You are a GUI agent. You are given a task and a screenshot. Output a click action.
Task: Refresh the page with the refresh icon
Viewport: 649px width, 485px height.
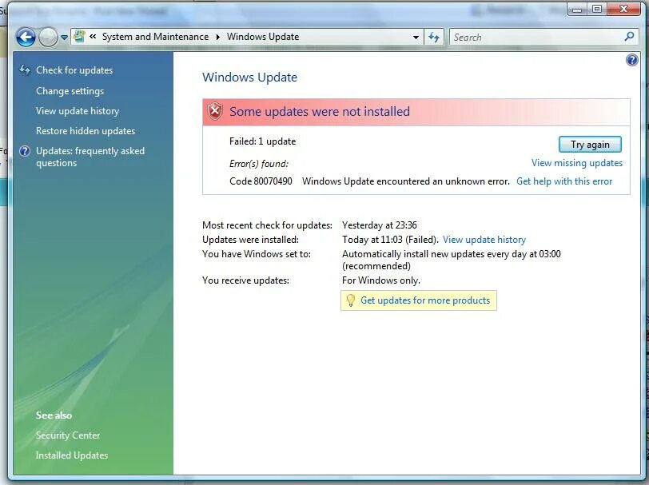434,38
